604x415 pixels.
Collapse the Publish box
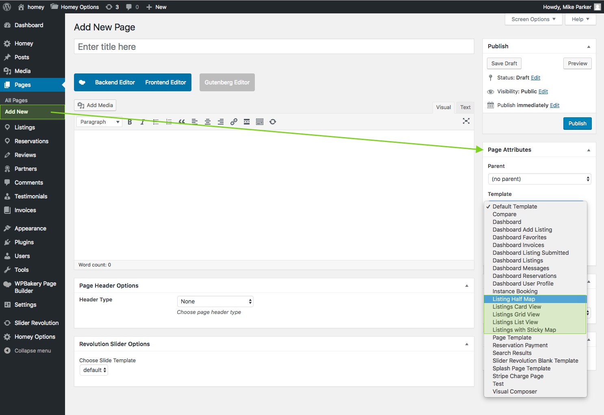pyautogui.click(x=589, y=46)
